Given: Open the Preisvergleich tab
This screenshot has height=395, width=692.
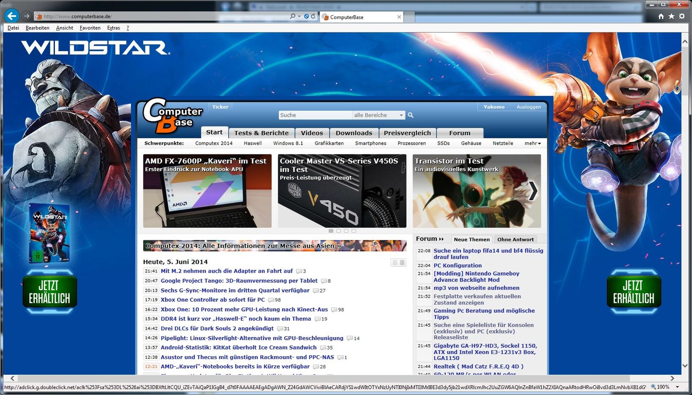Looking at the screenshot, I should tap(407, 133).
